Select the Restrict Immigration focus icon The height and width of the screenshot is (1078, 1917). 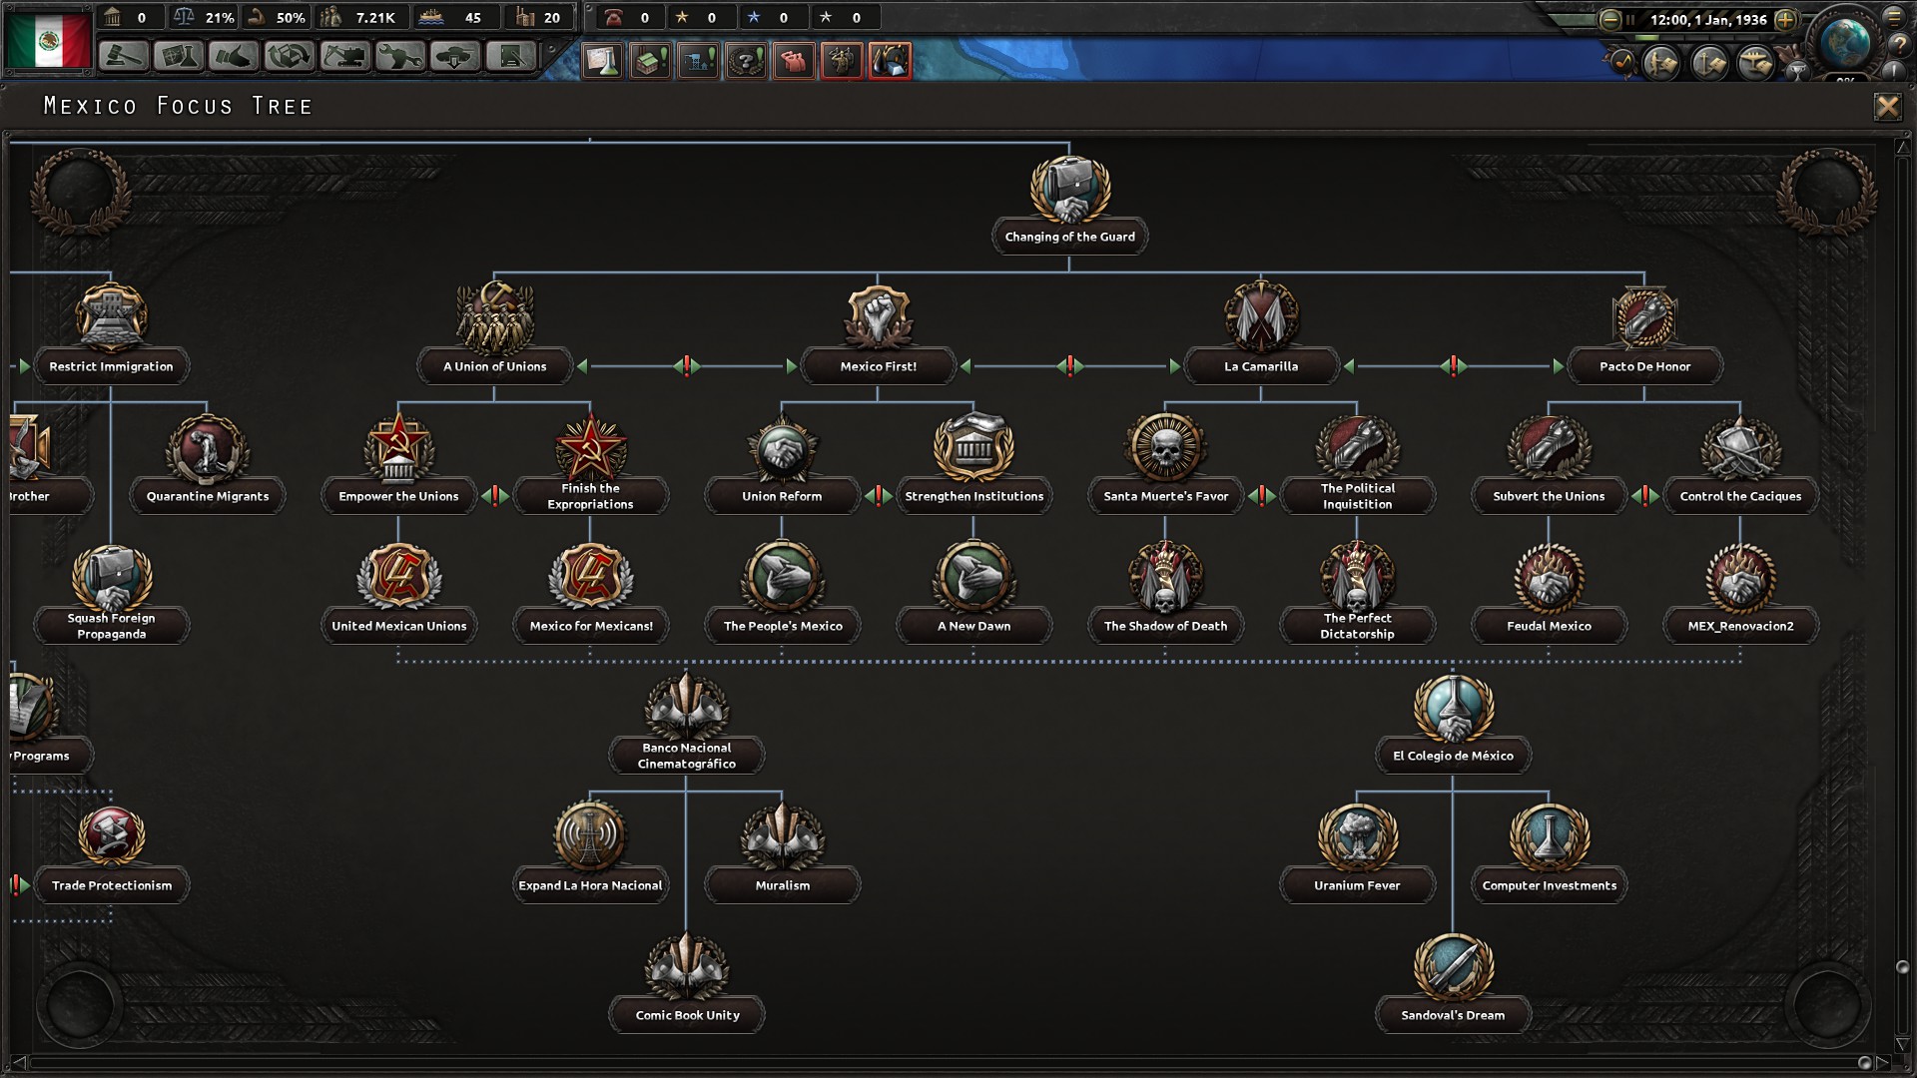[x=111, y=317]
